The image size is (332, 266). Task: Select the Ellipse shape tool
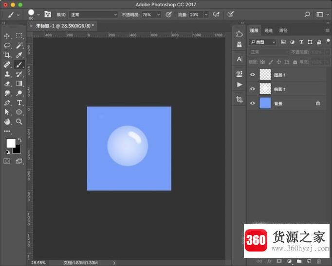coord(19,112)
